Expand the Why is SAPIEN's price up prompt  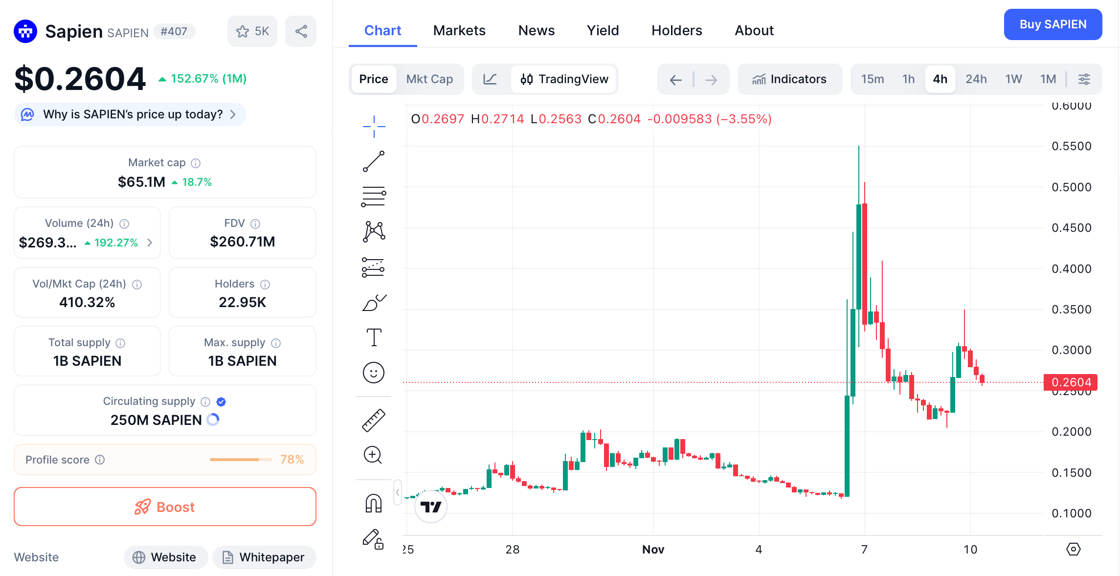[x=129, y=114]
